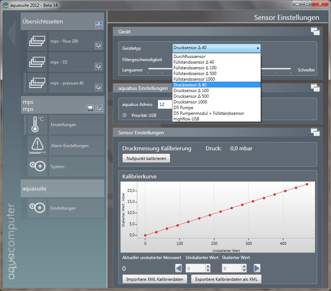This screenshot has height=291, width=331.
Task: Open mps - D5 overview page
Action: (76, 62)
